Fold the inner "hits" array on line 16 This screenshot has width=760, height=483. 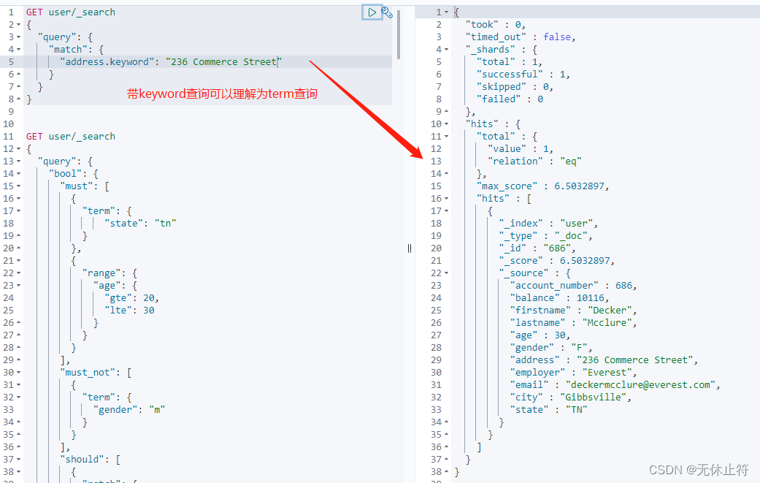pos(446,199)
